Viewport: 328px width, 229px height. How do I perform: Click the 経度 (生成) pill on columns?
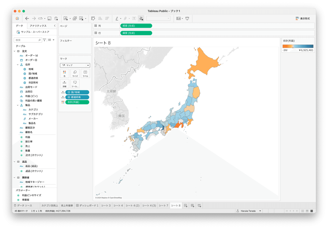pos(136,26)
